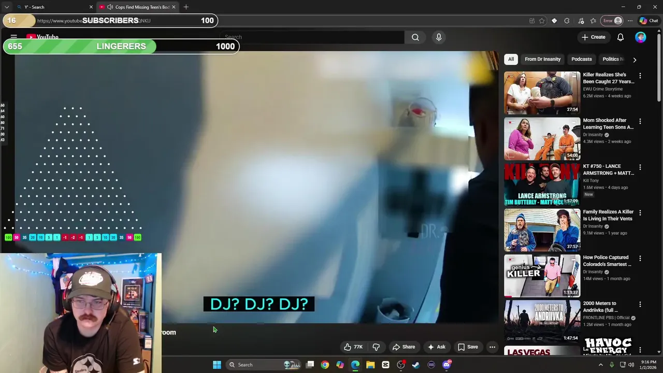
Task: Start voice search with the microphone icon
Action: [439, 37]
